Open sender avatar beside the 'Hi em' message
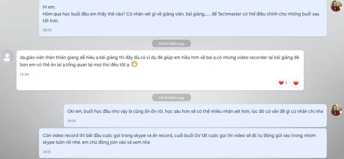 (x=336, y=6)
